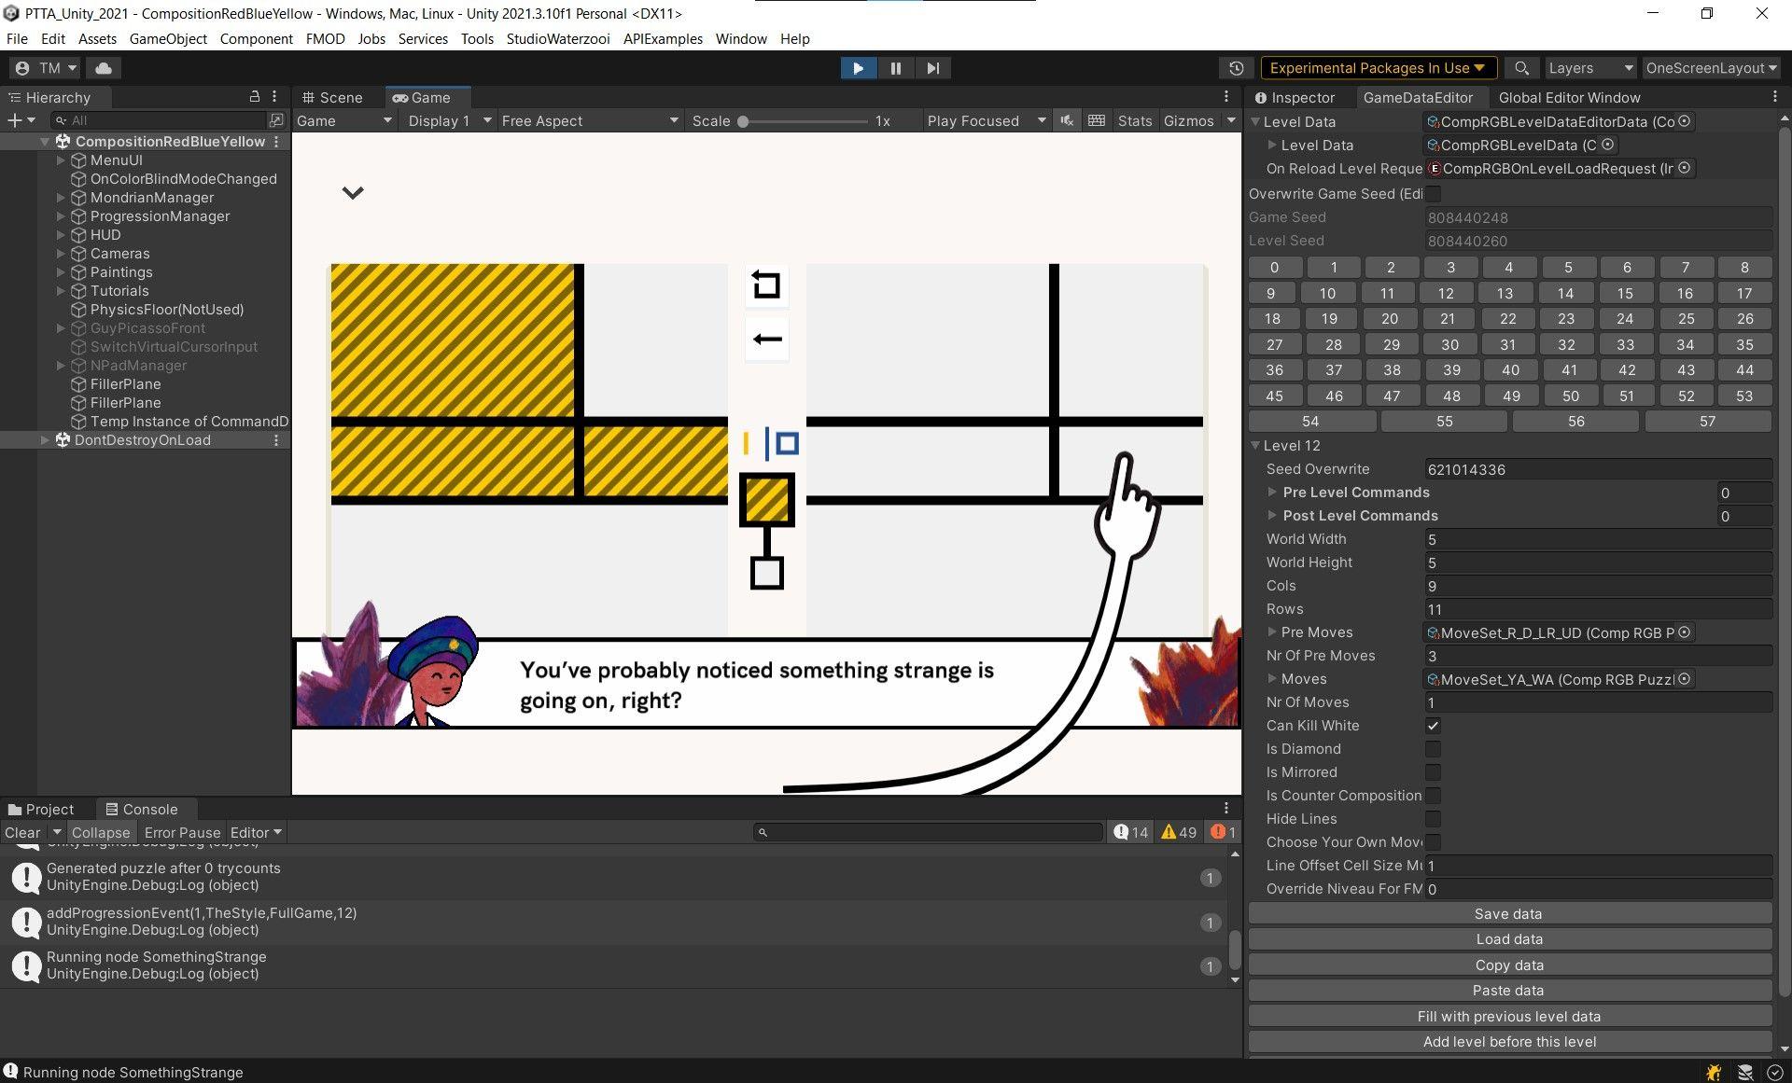This screenshot has height=1083, width=1792.
Task: Toggle the Hide Lines checkbox
Action: [1435, 818]
